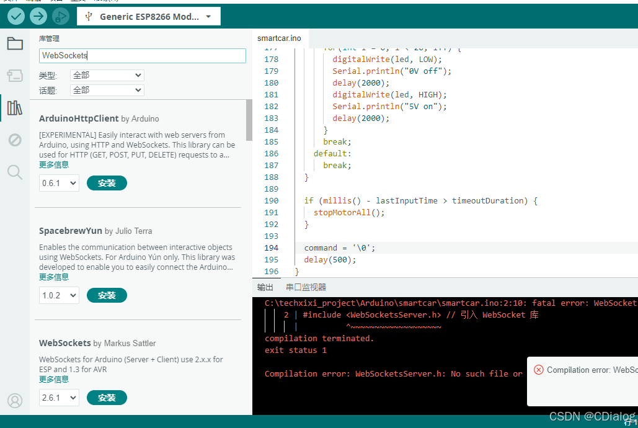Click the default: label in the code
638x428 pixels.
pyautogui.click(x=332, y=154)
